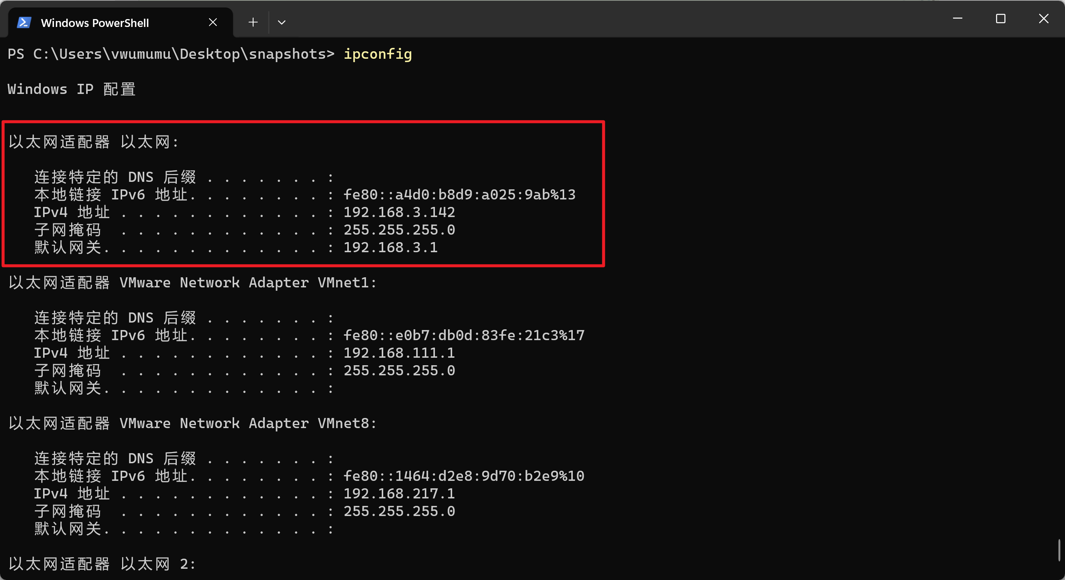1065x580 pixels.
Task: Click the IPv4 address 192.168.217.1
Action: [x=399, y=494]
